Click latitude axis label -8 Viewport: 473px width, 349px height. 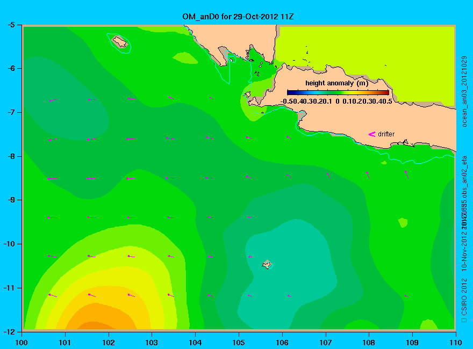coord(11,156)
